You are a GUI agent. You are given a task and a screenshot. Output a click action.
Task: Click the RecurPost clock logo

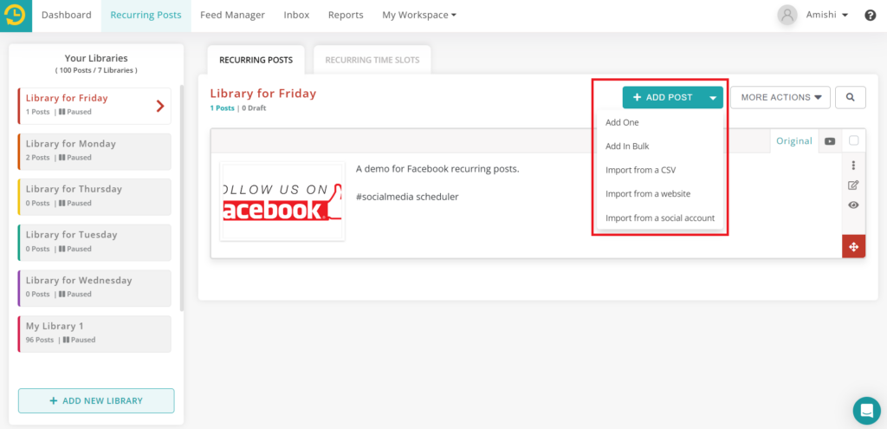[16, 16]
